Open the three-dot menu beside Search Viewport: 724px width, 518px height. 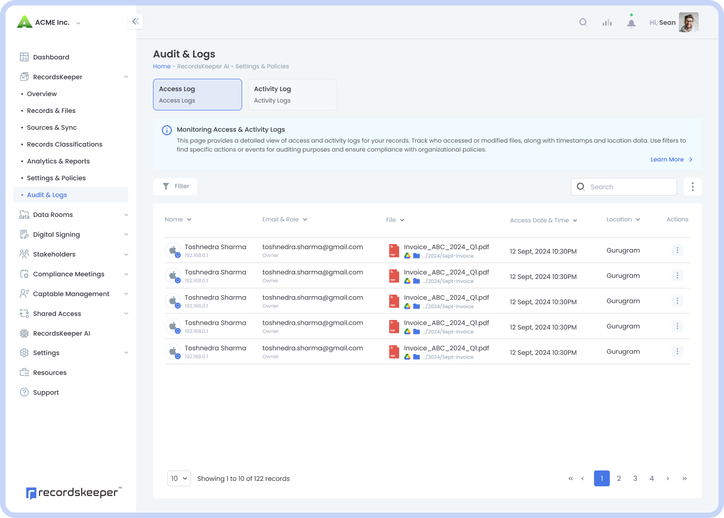point(693,187)
